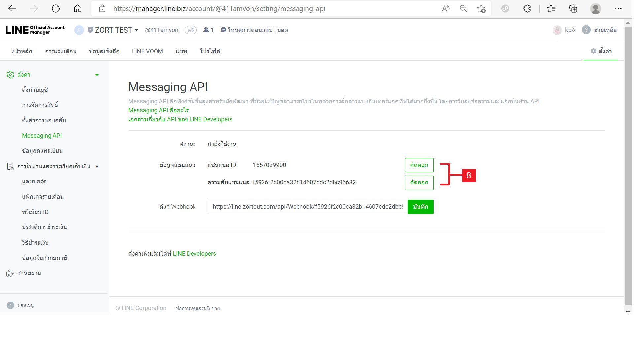634x357 pixels.
Task: Click the browser address bar URL
Action: click(219, 9)
